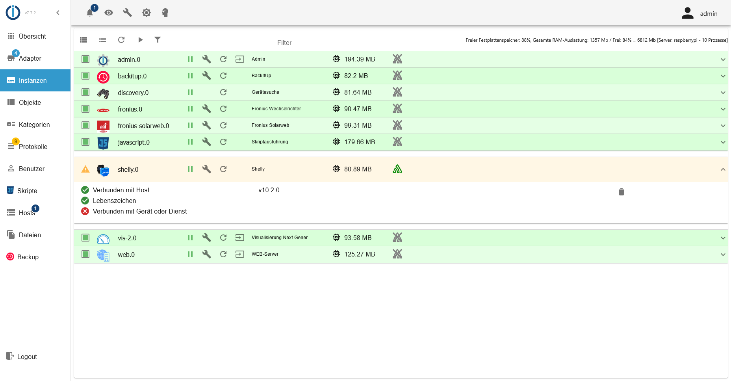Go to Skripte in the sidebar

tap(35, 191)
